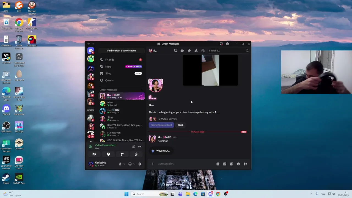This screenshot has width=352, height=198.
Task: Expand headphone output options arrow
Action: coord(134,164)
